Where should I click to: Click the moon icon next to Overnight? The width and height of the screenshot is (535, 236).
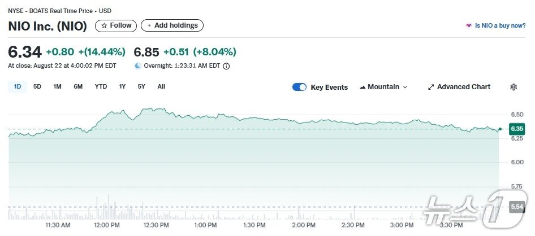(x=137, y=66)
